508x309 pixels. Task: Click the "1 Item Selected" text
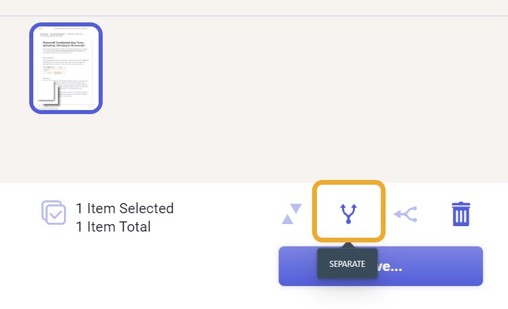pos(124,208)
